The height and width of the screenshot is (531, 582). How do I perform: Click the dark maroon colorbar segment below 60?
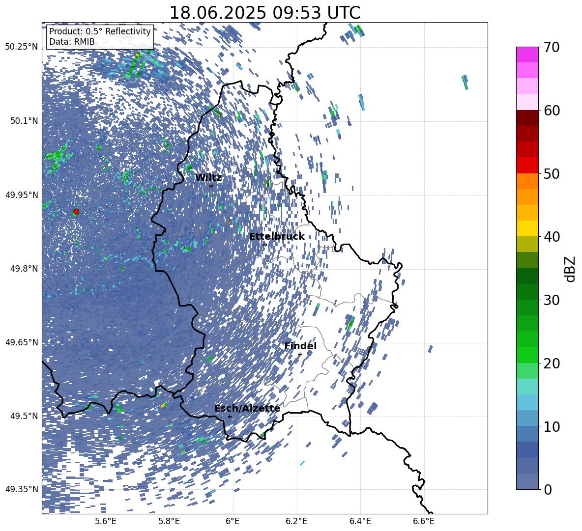click(527, 118)
